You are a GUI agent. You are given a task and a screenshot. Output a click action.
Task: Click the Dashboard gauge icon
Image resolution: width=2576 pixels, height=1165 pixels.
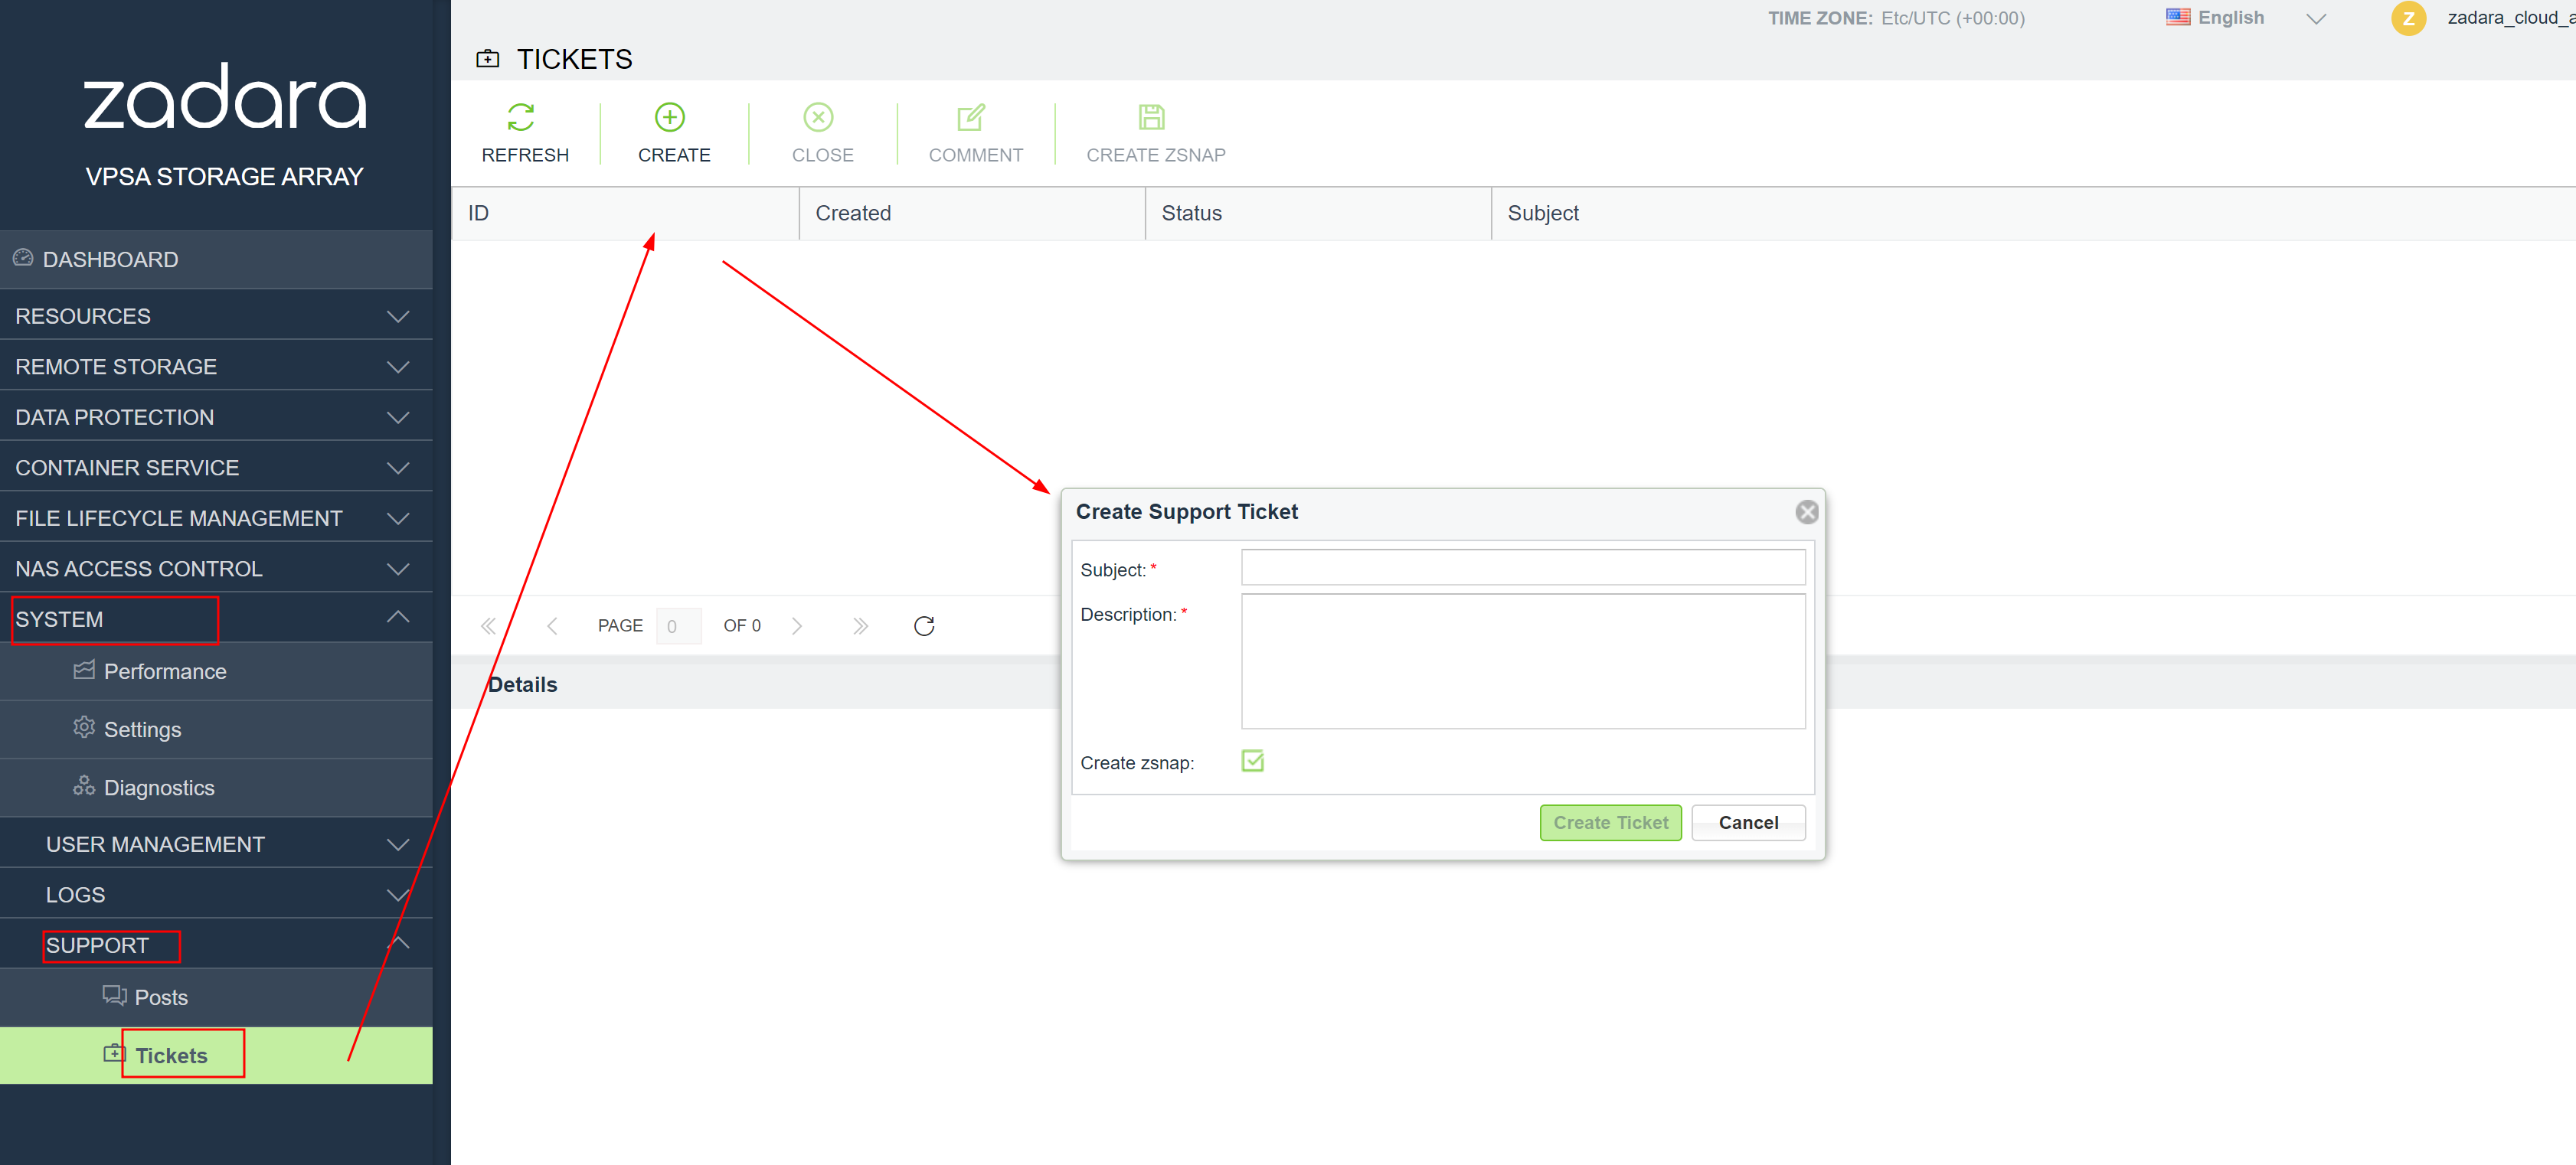coord(23,258)
